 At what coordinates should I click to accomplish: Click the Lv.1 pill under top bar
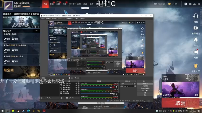[x=85, y=8]
